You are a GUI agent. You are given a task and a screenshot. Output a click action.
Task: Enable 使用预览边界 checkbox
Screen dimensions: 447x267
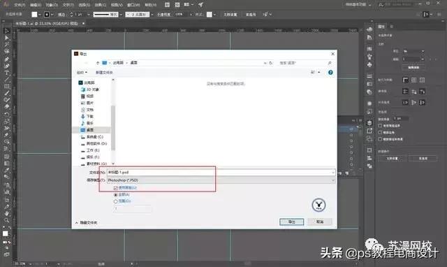coord(380,126)
